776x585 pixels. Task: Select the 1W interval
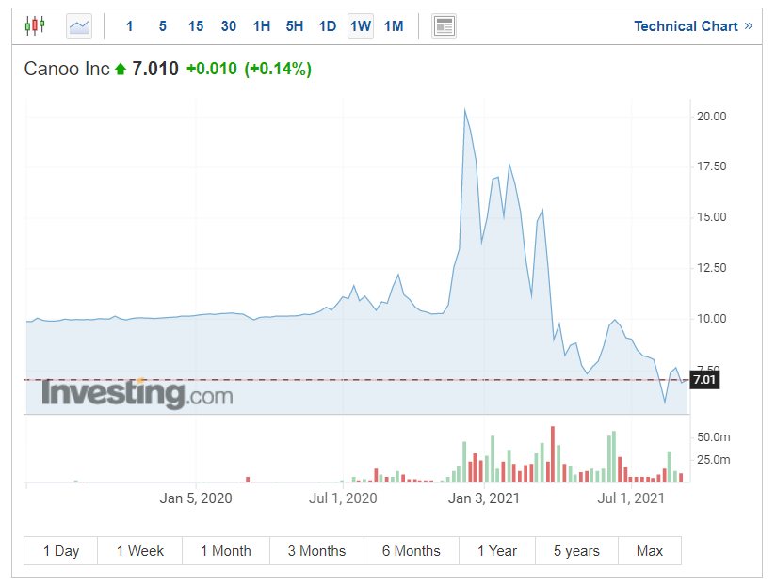pos(361,26)
